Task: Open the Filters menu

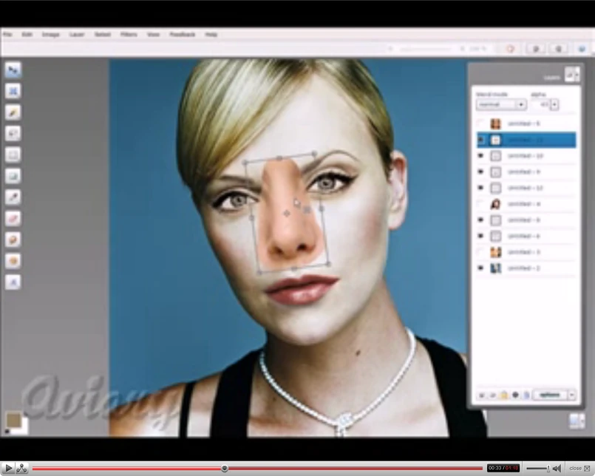Action: 128,35
